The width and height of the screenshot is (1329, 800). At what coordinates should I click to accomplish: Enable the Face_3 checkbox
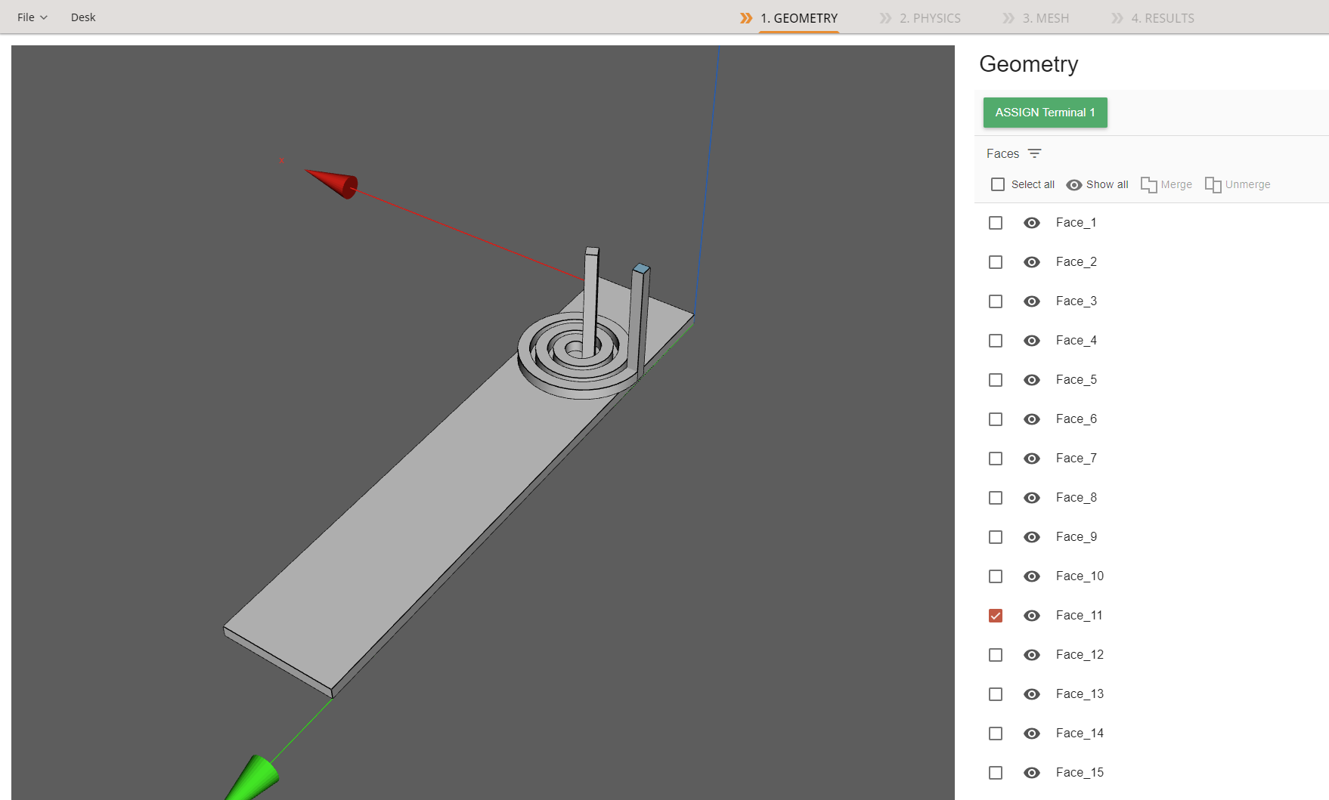point(996,301)
